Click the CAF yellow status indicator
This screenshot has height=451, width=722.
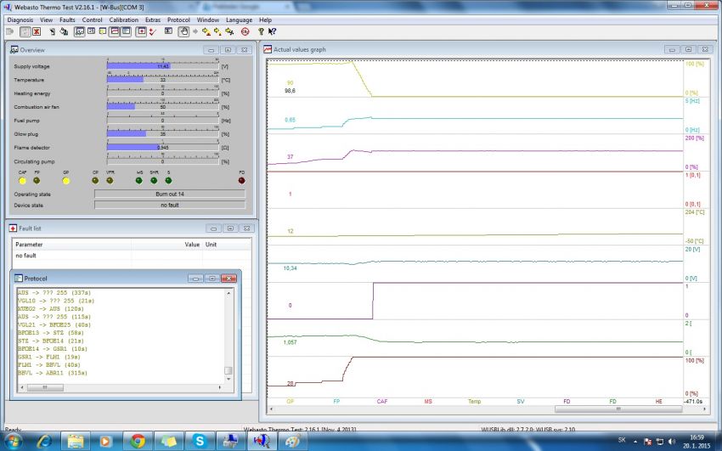(23, 180)
